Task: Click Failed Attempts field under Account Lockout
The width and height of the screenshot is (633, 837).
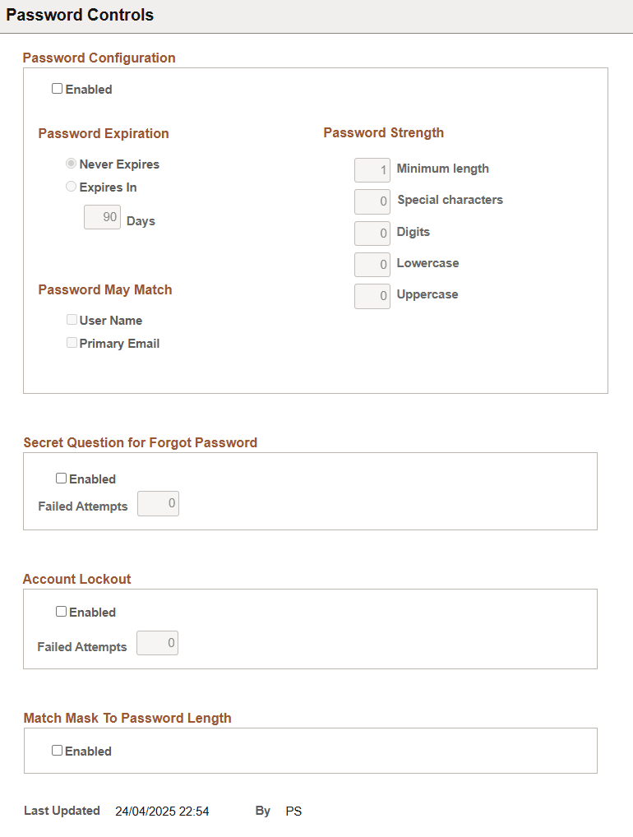Action: [157, 642]
